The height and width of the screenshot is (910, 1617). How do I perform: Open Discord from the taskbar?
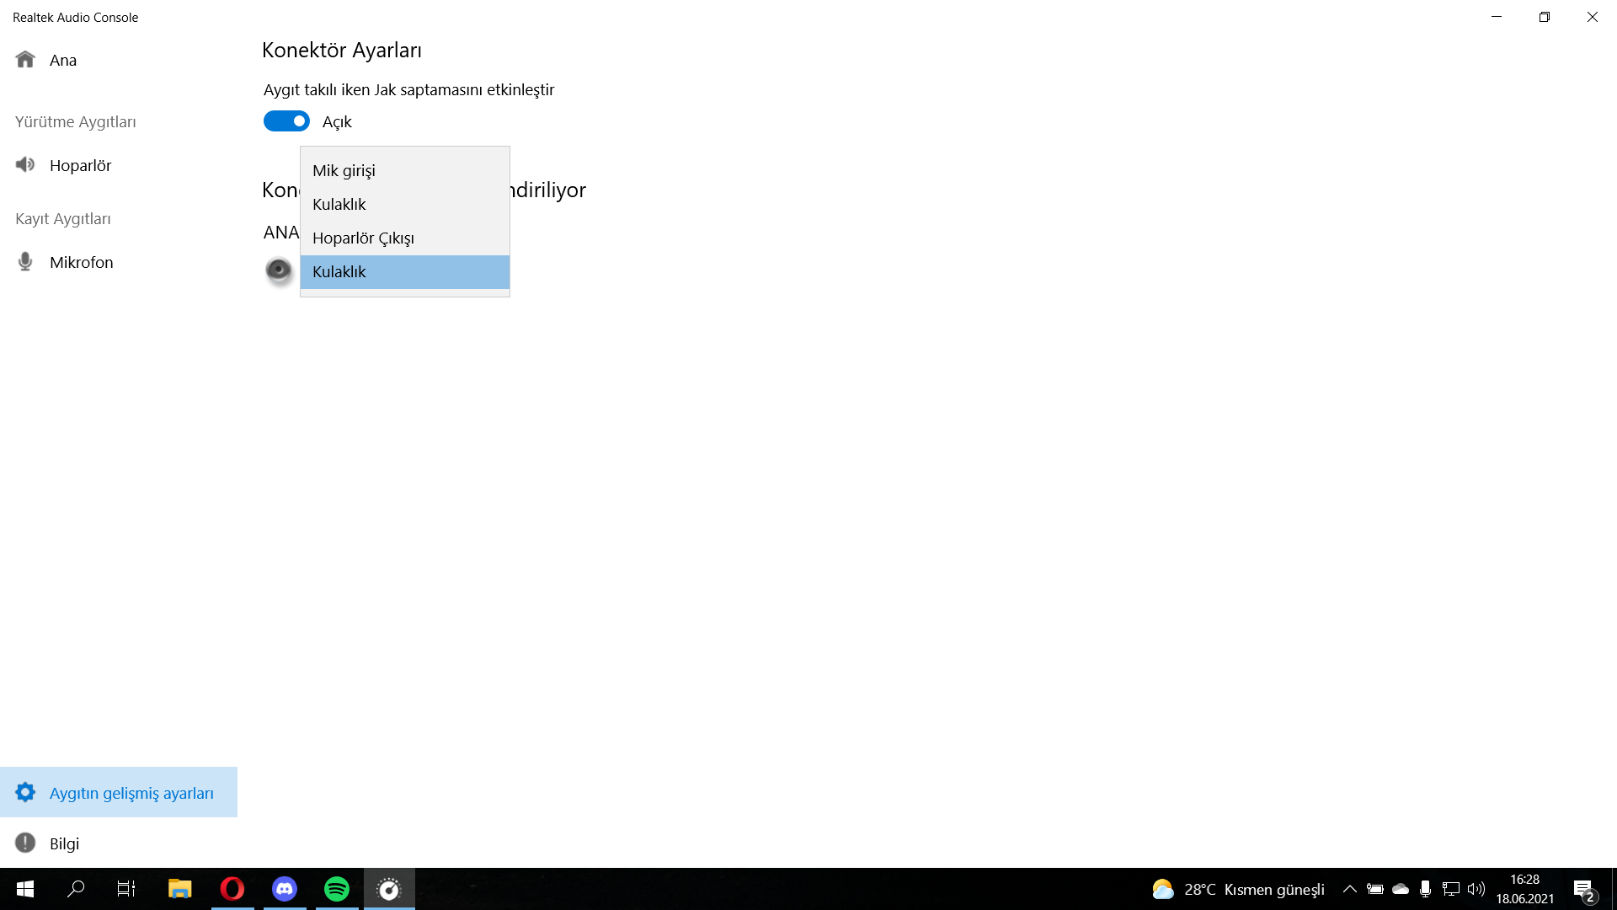285,889
